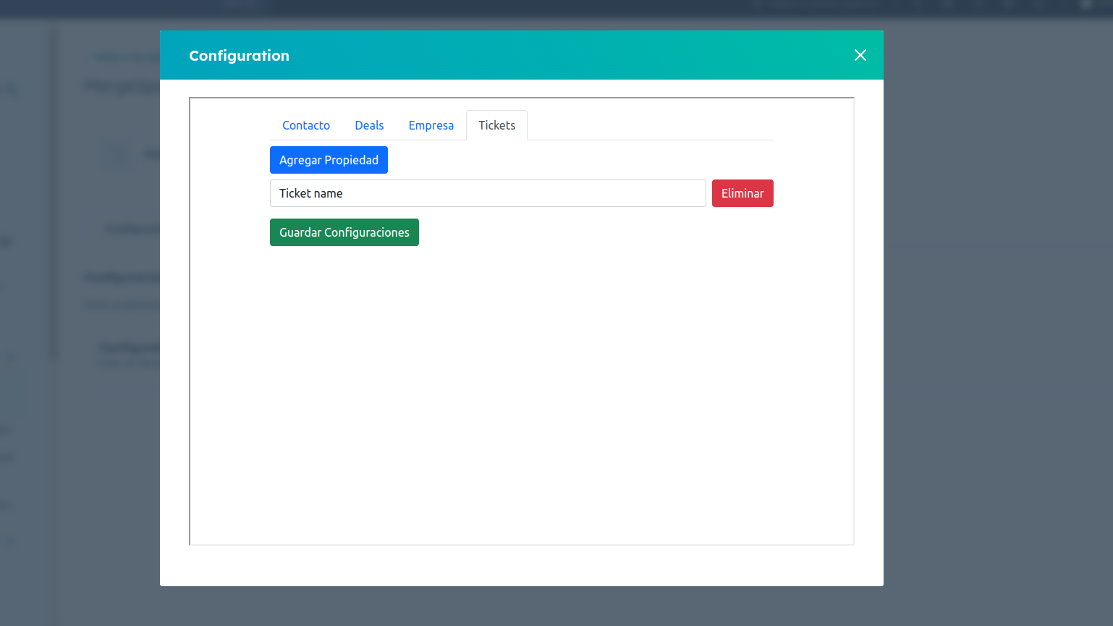Viewport: 1113px width, 626px height.
Task: Open the Deals tab
Action: [x=369, y=125]
